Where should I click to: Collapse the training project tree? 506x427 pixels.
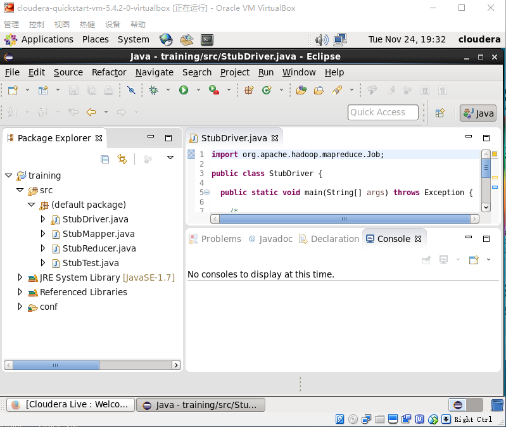(8, 175)
